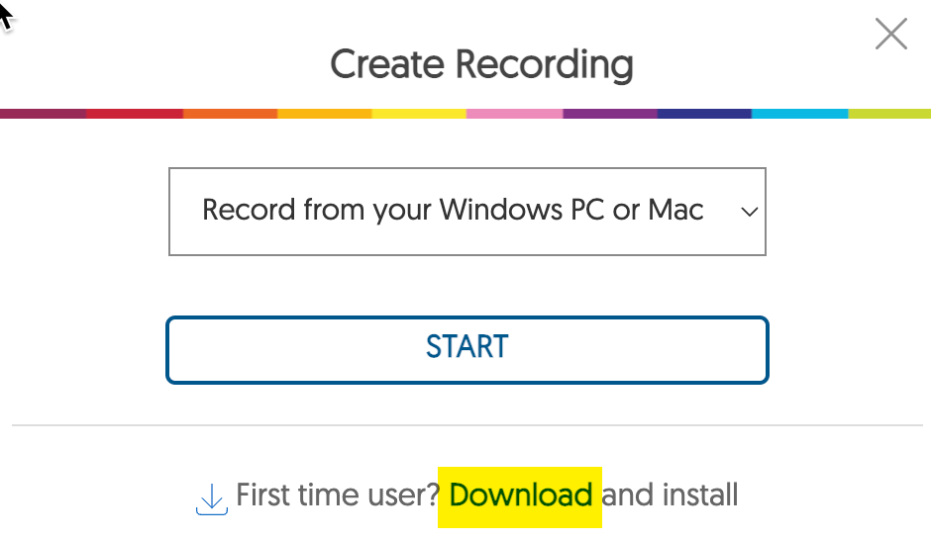Click the purple segment of the color bar
931x540 pixels.
pos(610,114)
